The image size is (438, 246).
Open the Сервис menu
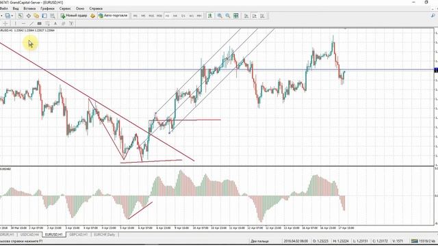[65, 8]
